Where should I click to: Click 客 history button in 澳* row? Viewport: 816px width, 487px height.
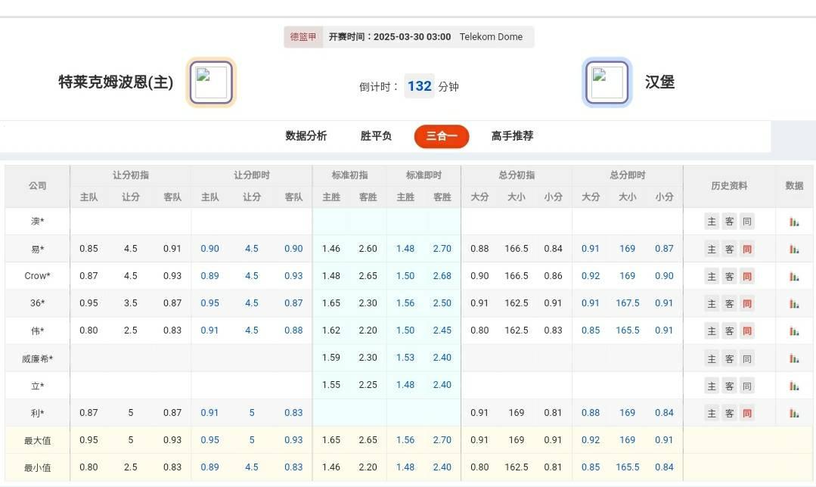click(729, 222)
